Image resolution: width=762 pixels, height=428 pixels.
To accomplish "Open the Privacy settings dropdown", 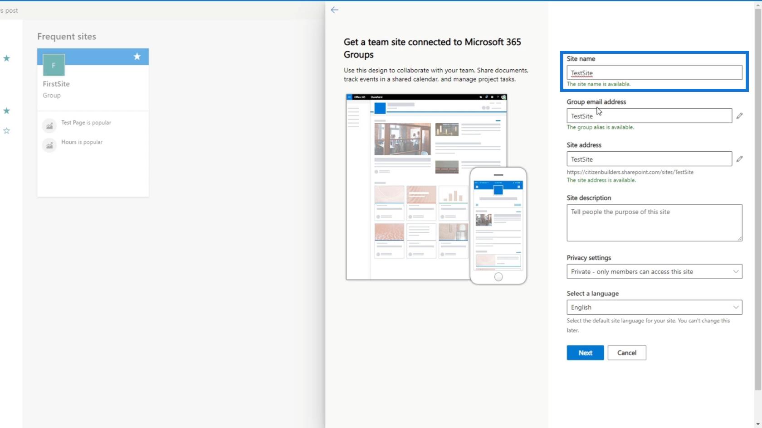I will [x=654, y=272].
